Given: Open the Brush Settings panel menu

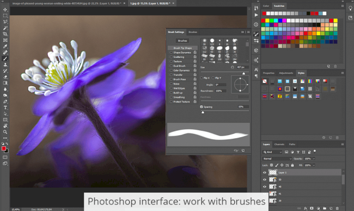Looking at the screenshot, I should (248, 32).
